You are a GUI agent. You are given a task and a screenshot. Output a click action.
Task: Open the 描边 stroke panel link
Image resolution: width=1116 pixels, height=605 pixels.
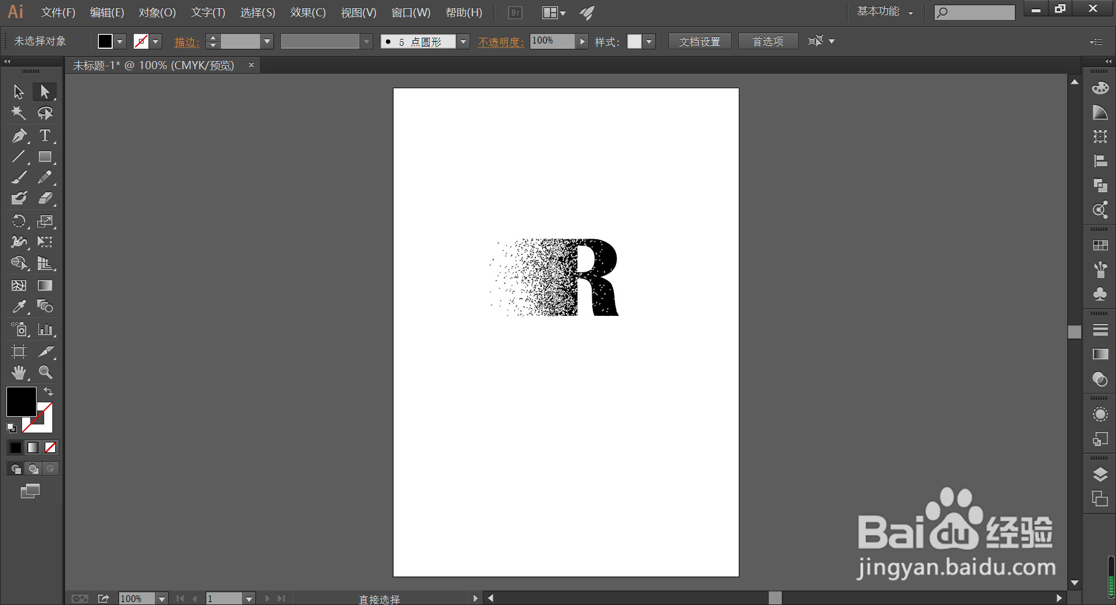pos(187,42)
